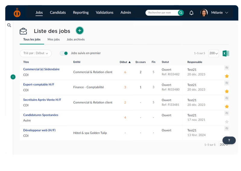Open Secrétaire Après-Vente H/F job
Image resolution: width=241 pixels, height=171 pixels.
tap(42, 100)
